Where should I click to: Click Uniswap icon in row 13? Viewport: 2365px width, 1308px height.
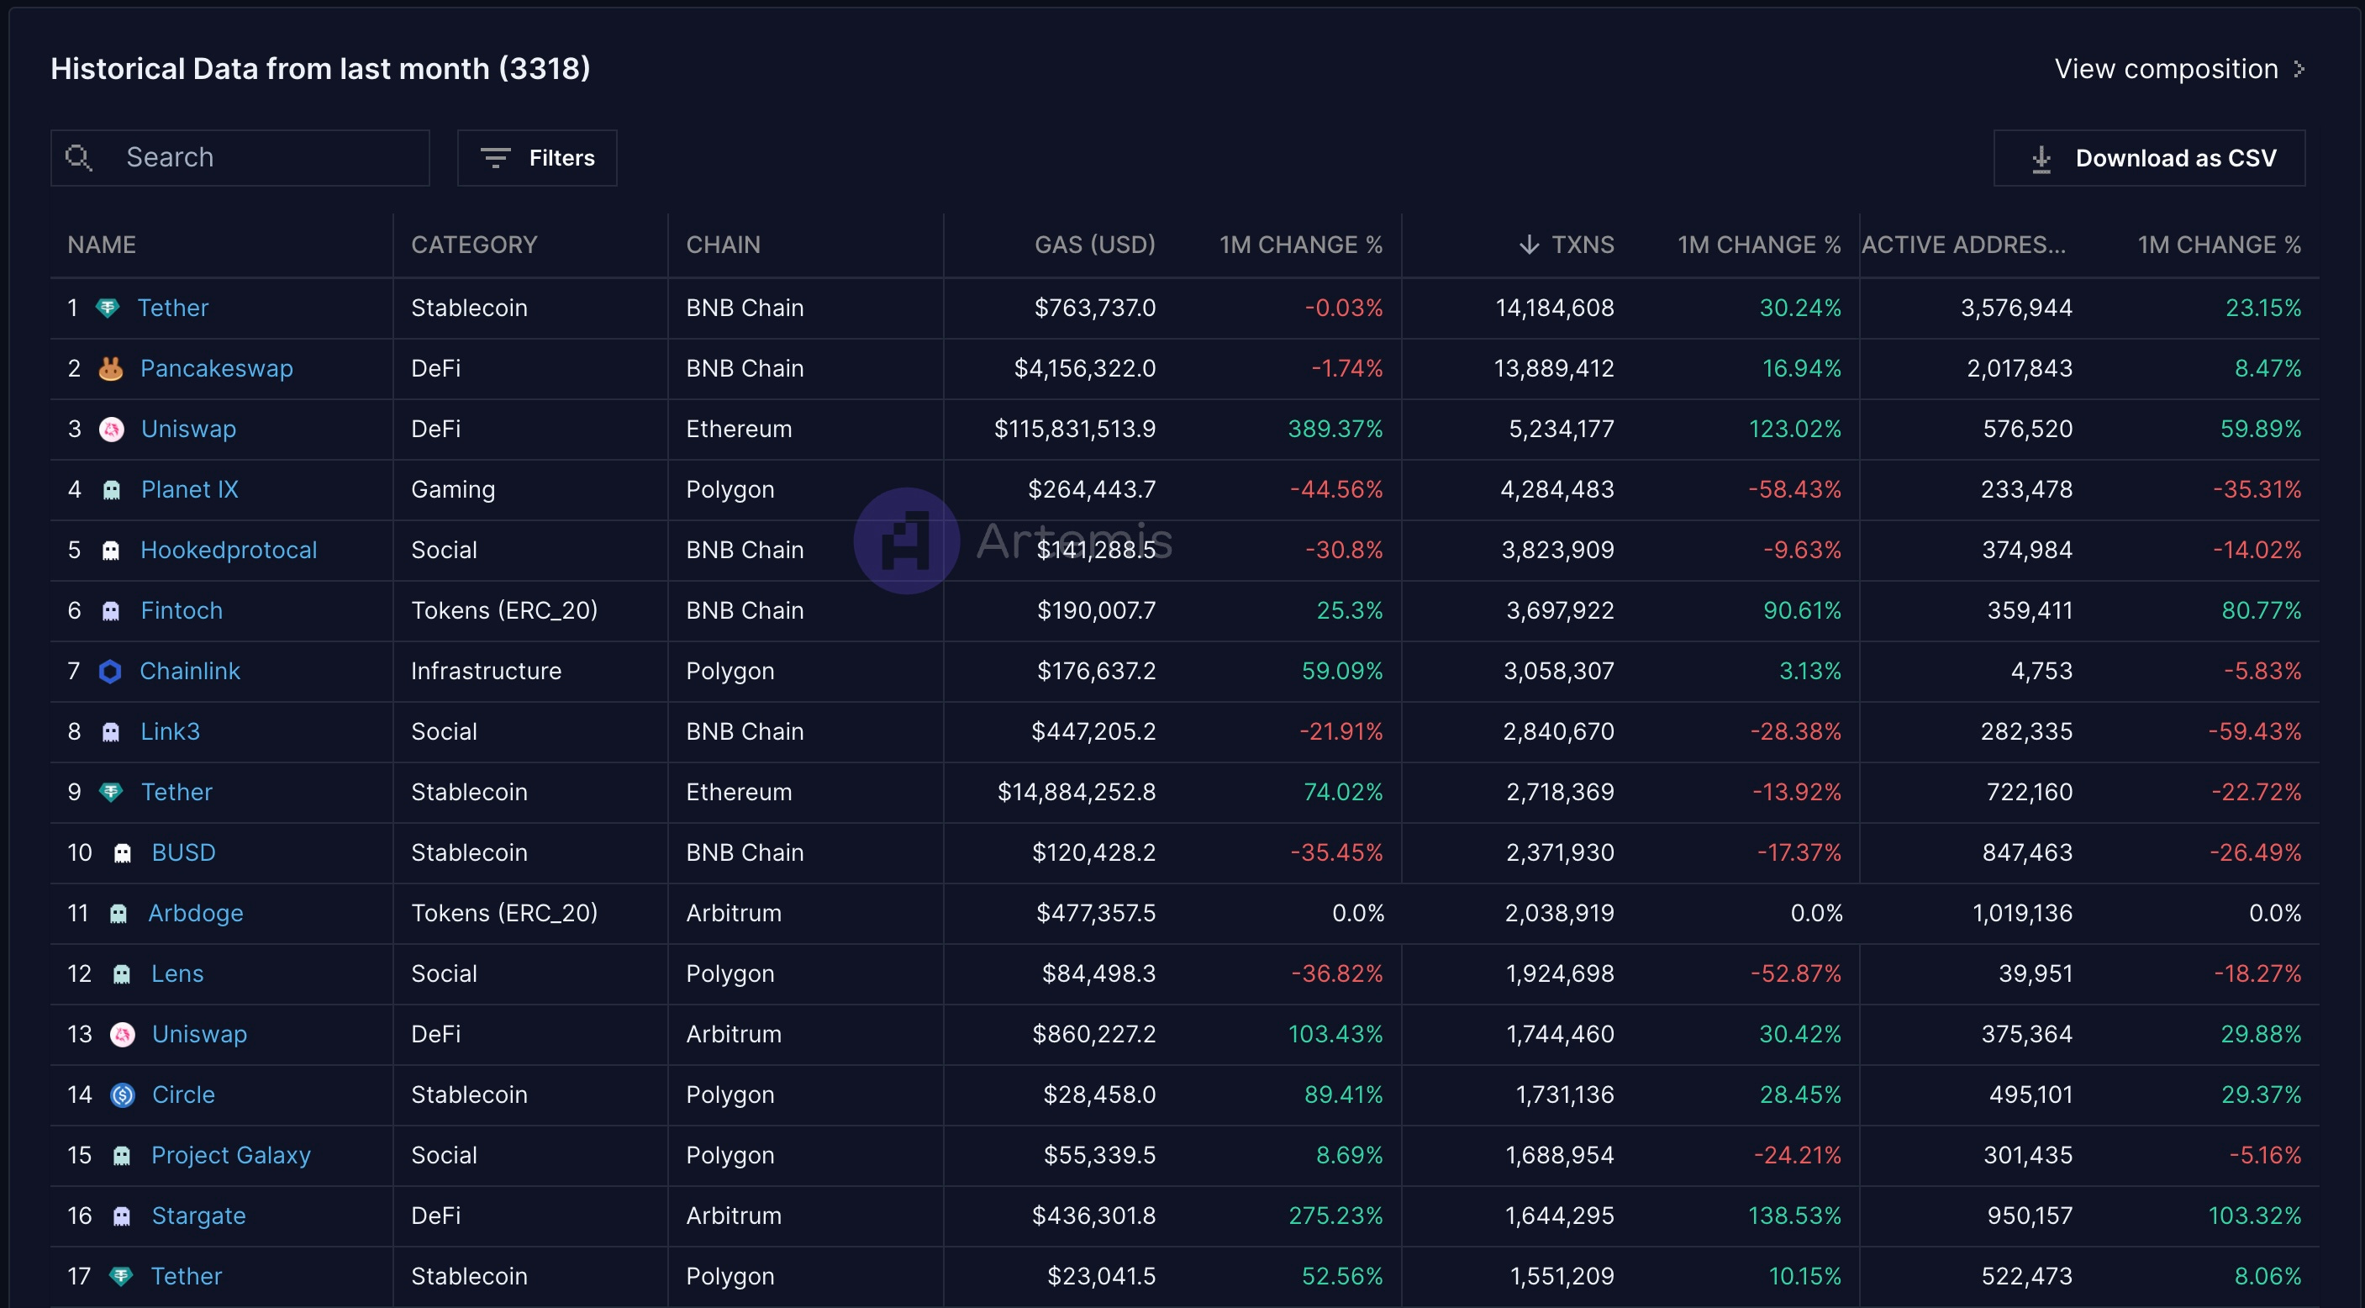(x=122, y=1034)
